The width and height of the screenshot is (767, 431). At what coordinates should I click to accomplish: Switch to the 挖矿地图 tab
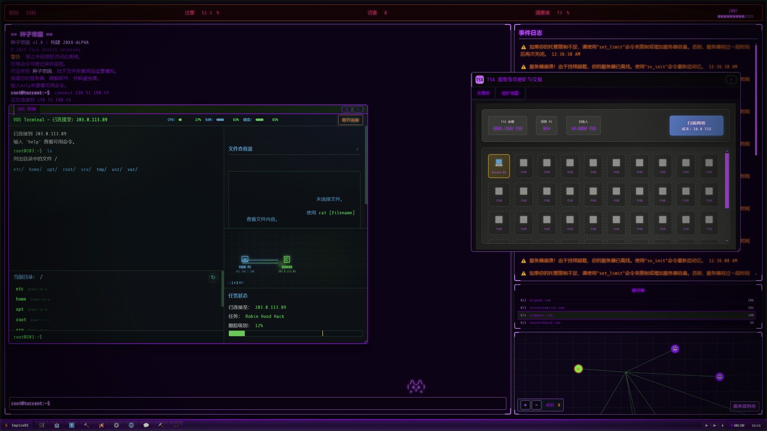[x=510, y=93]
